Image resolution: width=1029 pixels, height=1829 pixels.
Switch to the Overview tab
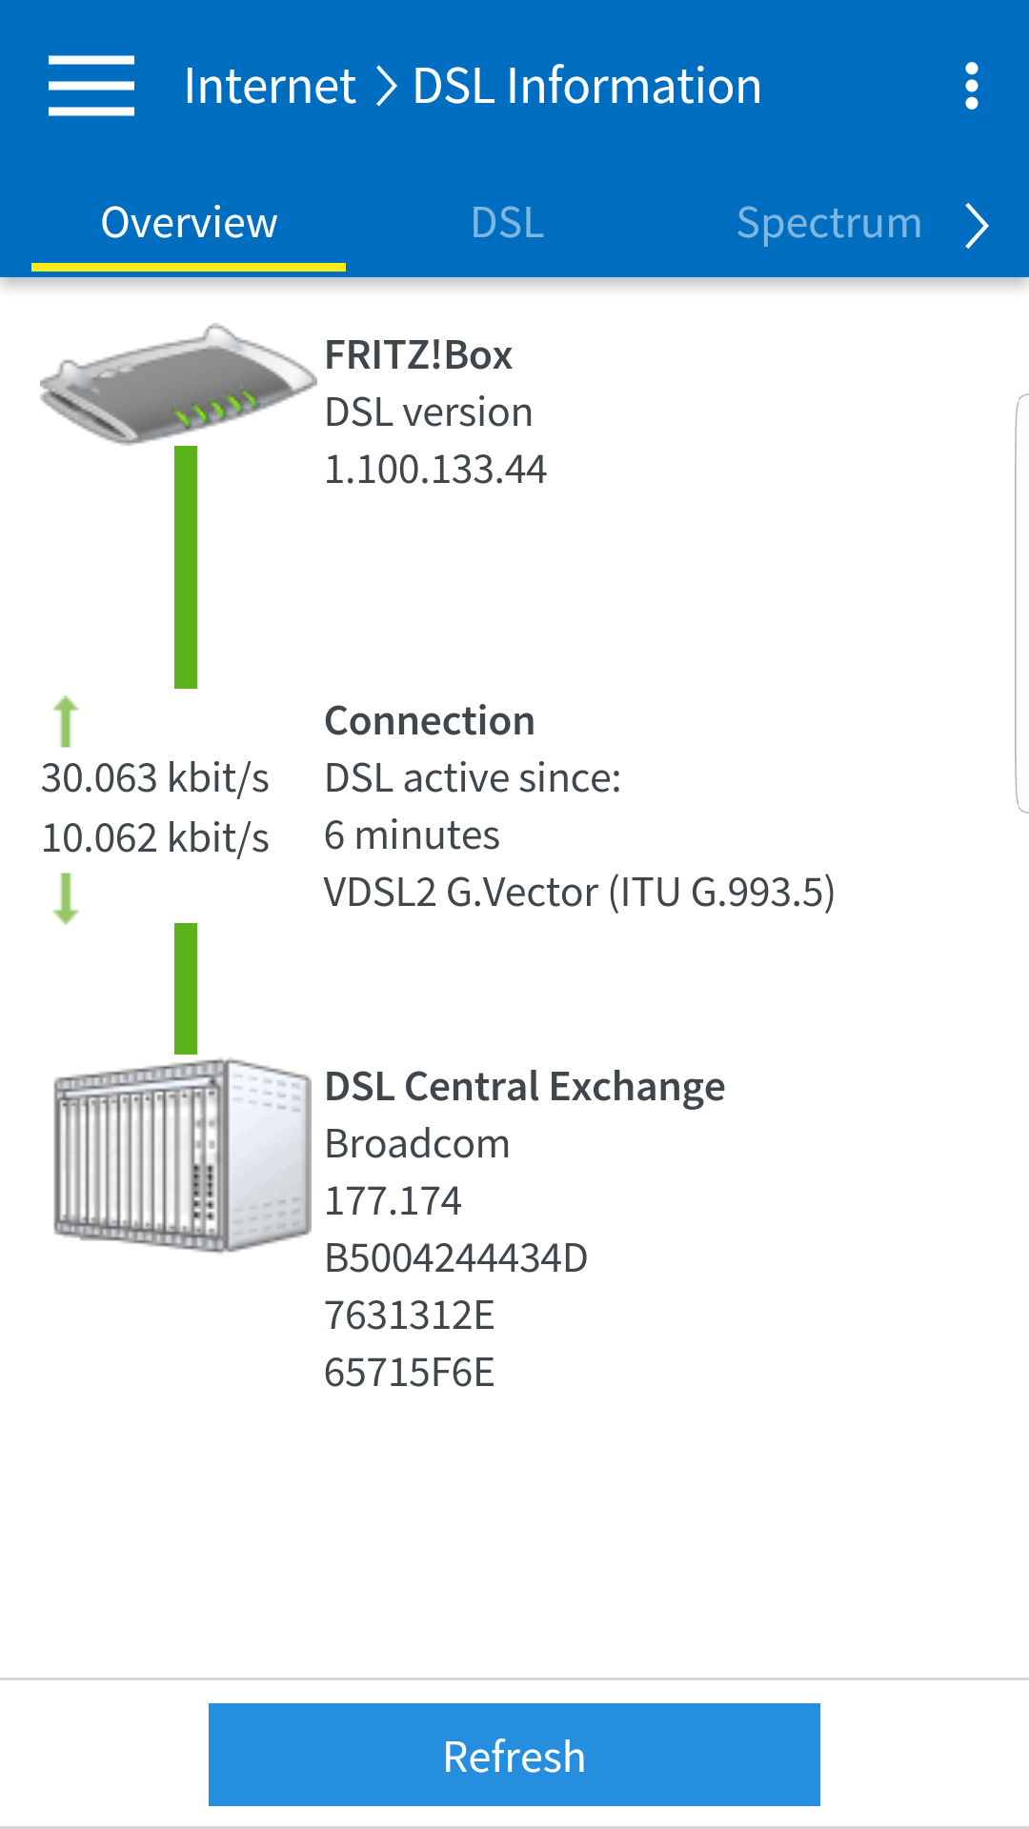pyautogui.click(x=189, y=224)
